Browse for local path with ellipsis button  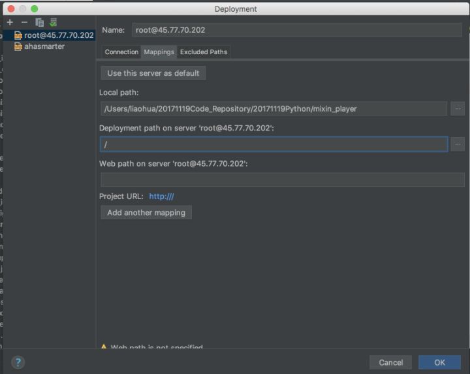click(x=458, y=108)
